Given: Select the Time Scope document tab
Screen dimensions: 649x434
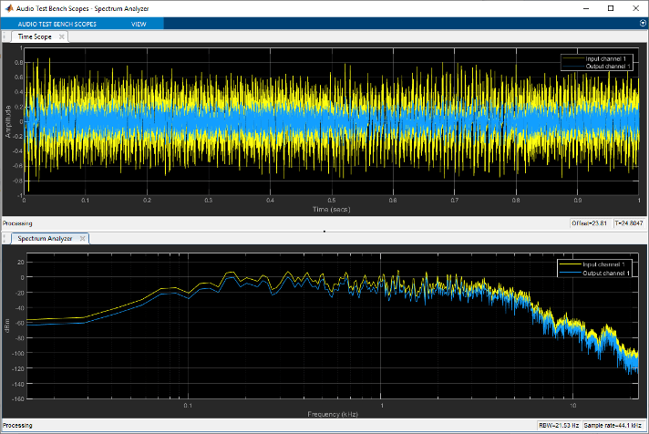Looking at the screenshot, I should click(x=36, y=37).
